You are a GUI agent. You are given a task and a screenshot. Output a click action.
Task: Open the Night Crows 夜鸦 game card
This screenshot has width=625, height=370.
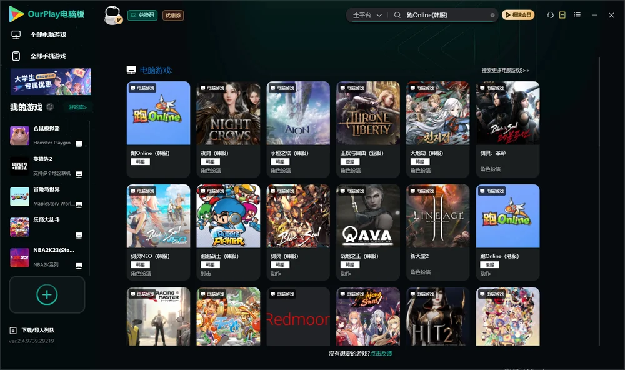228,129
